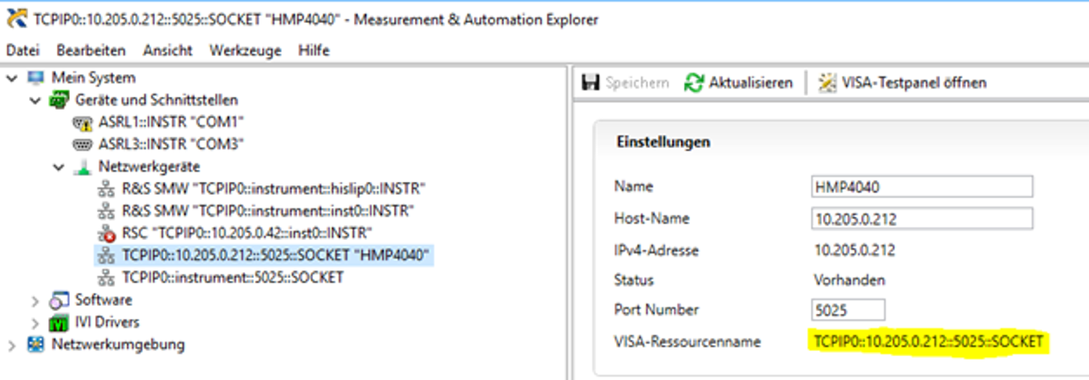Click the Speichern button label
This screenshot has width=1089, height=380.
(x=636, y=82)
